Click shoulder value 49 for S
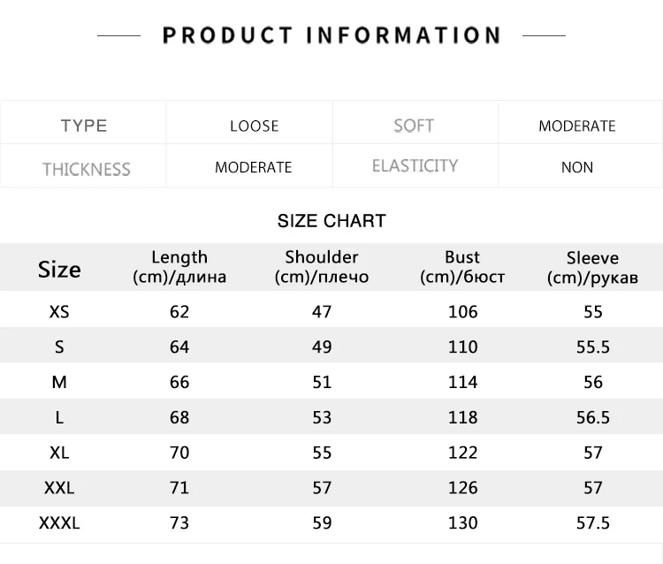663x564 pixels. (x=322, y=347)
